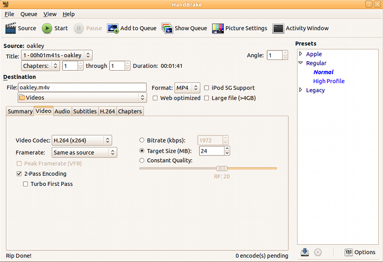Viewport: 383px width, 262px height.
Task: Select the Normal preset
Action: [324, 72]
